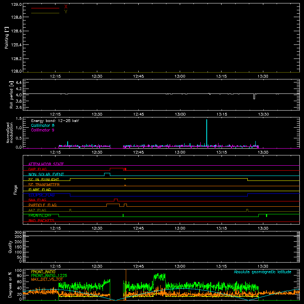The image size is (304, 304).
Task: Click the 4.4 tick on Roll period axis
Action: (x=19, y=83)
